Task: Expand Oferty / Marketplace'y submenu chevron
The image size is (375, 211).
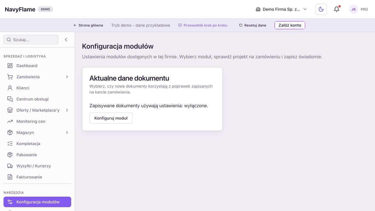Action: pos(67,110)
